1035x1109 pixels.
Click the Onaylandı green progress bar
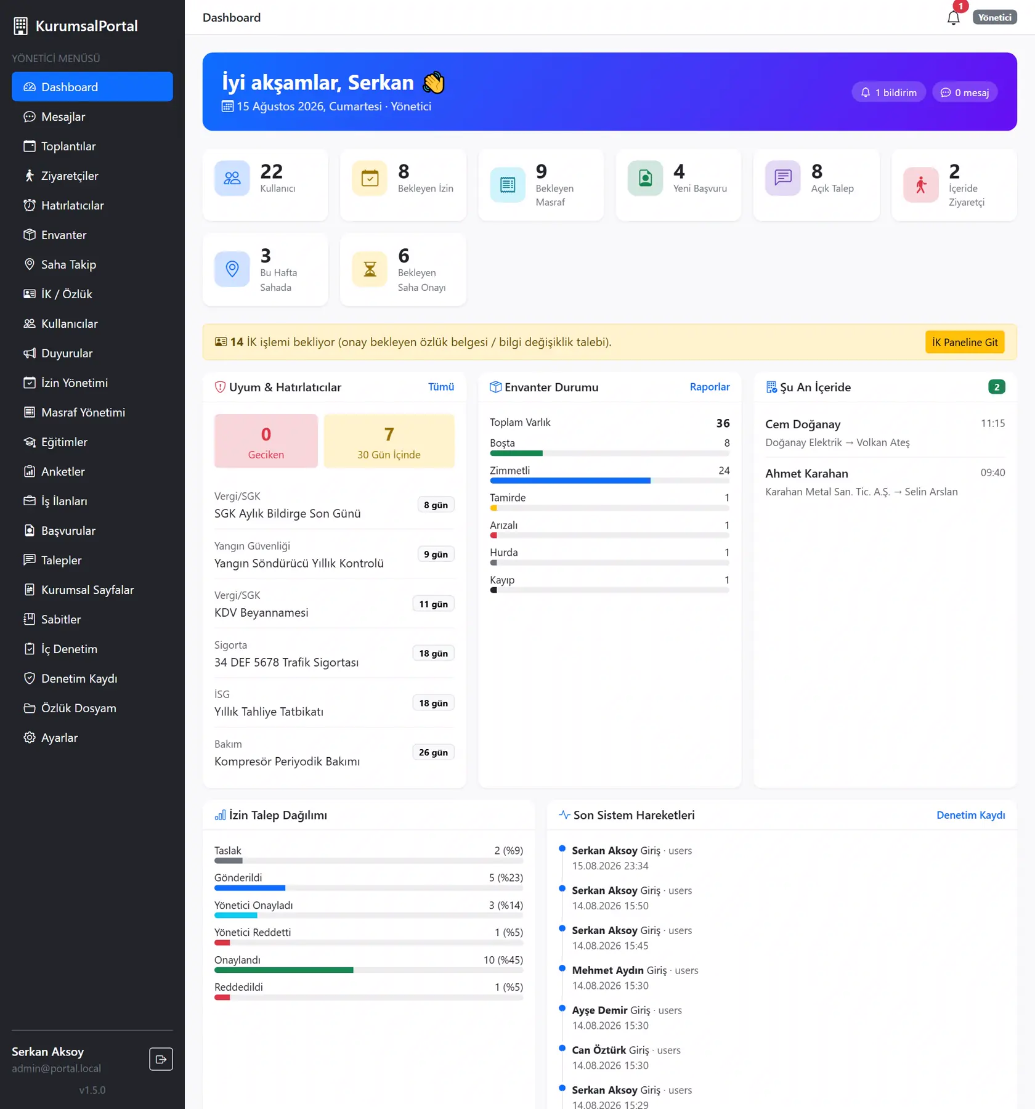tap(284, 970)
